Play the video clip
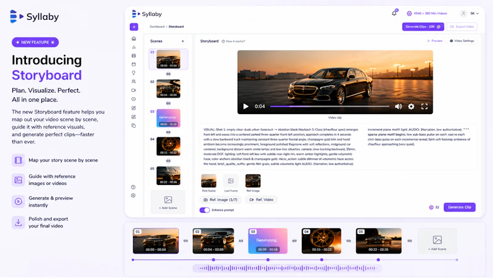This screenshot has width=493, height=278. pos(246,106)
